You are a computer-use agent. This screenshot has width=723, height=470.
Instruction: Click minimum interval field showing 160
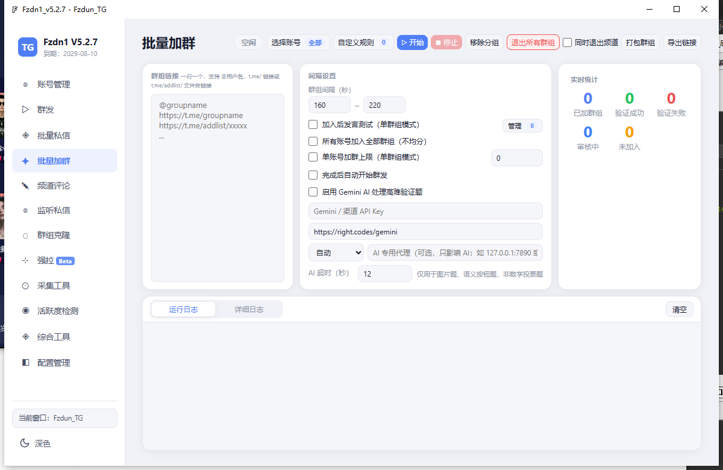coord(330,105)
